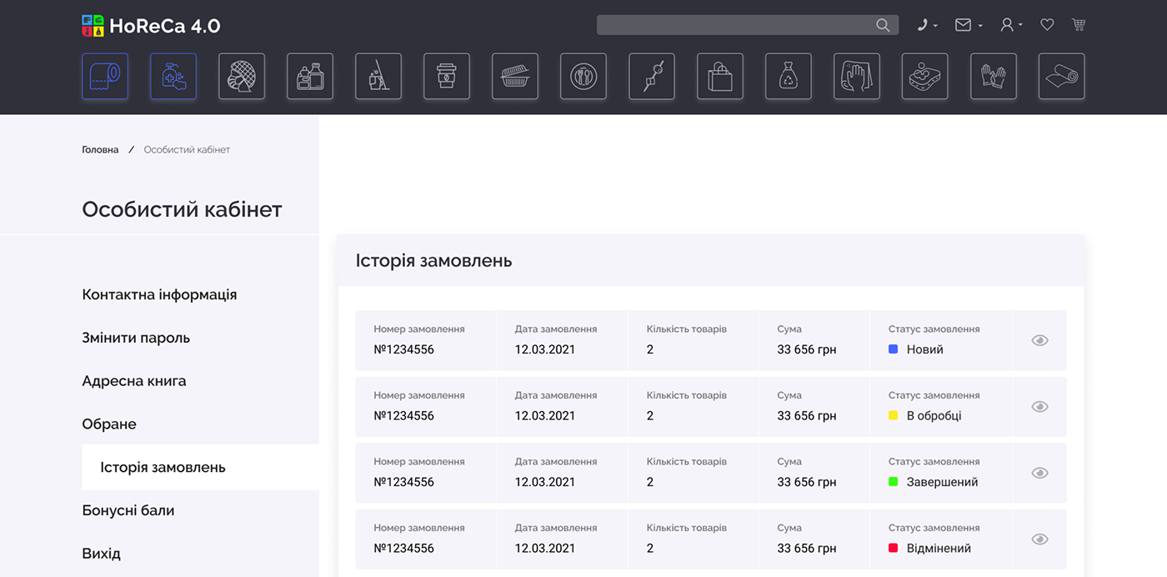This screenshot has height=577, width=1167.
Task: Click the gloves category icon
Action: pyautogui.click(x=994, y=77)
